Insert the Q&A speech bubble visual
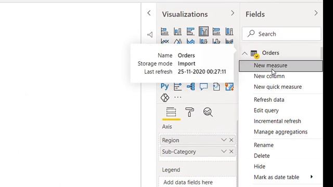This screenshot has height=187, width=333. pyautogui.click(x=203, y=87)
